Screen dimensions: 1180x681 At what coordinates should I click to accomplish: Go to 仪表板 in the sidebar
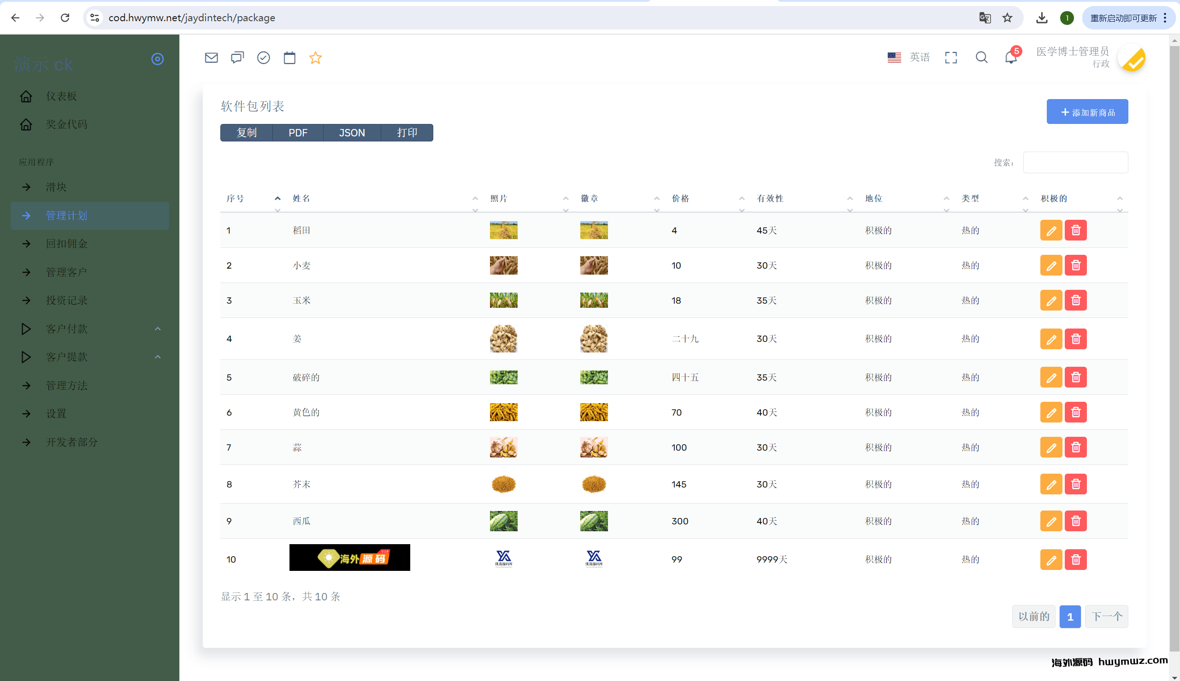tap(61, 96)
